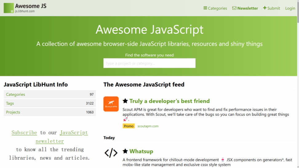The width and height of the screenshot is (299, 168).
Task: Open the Whatsup project title
Action: (141, 151)
